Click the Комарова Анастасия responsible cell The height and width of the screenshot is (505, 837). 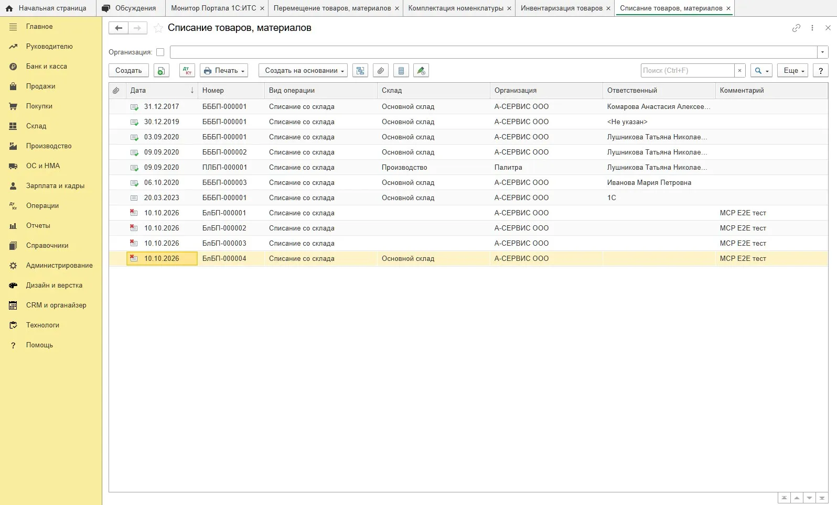pos(659,107)
